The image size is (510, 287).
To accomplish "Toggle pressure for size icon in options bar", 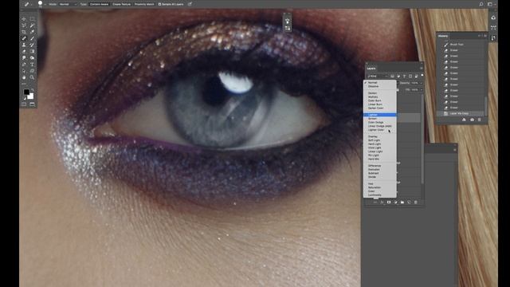I will (190, 4).
